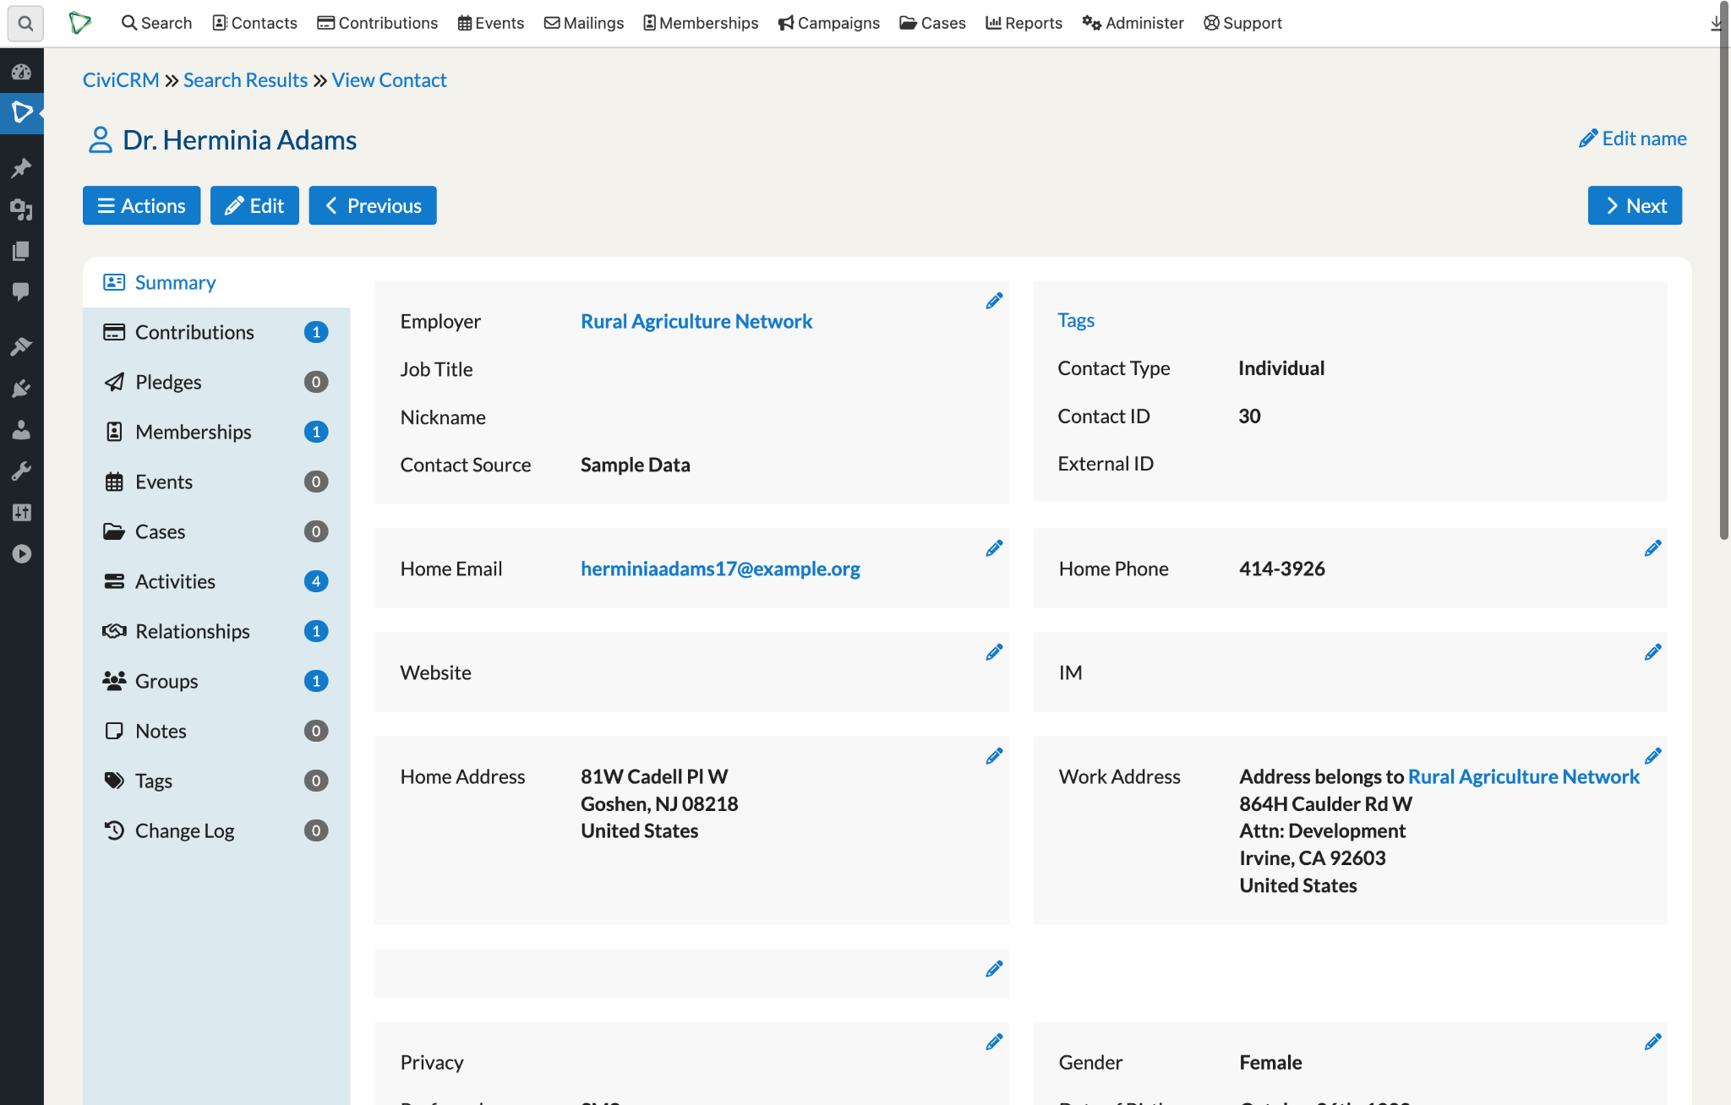Open the appearance brush icon in sidebar
1731x1105 pixels.
click(x=21, y=346)
